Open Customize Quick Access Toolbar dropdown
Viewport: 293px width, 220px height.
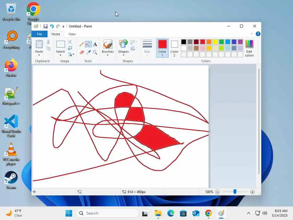[63, 27]
